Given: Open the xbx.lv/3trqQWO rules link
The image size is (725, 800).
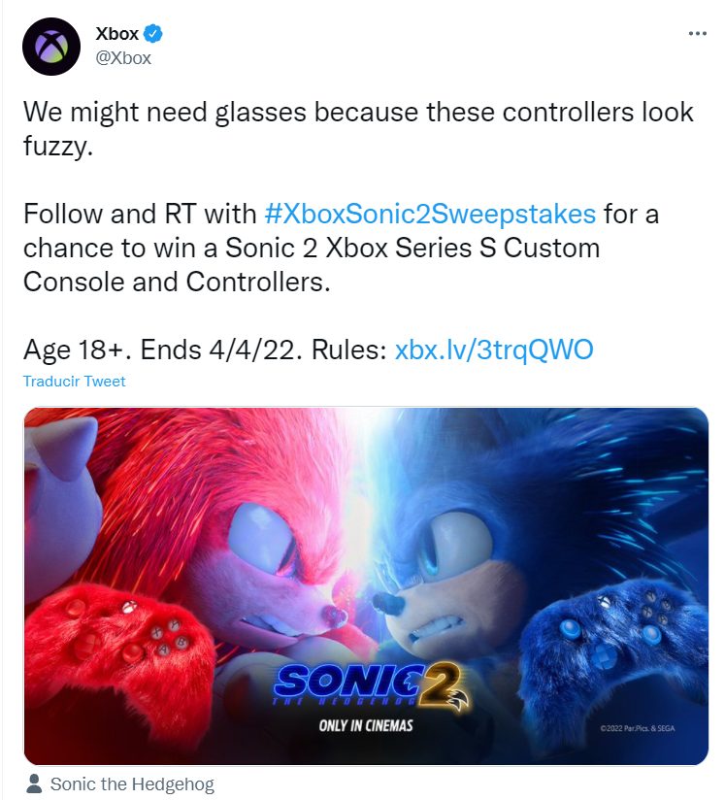Looking at the screenshot, I should (493, 350).
